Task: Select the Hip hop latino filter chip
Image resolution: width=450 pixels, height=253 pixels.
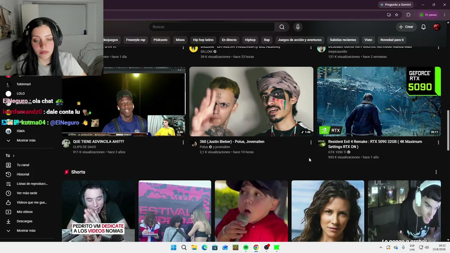Action: click(x=203, y=40)
